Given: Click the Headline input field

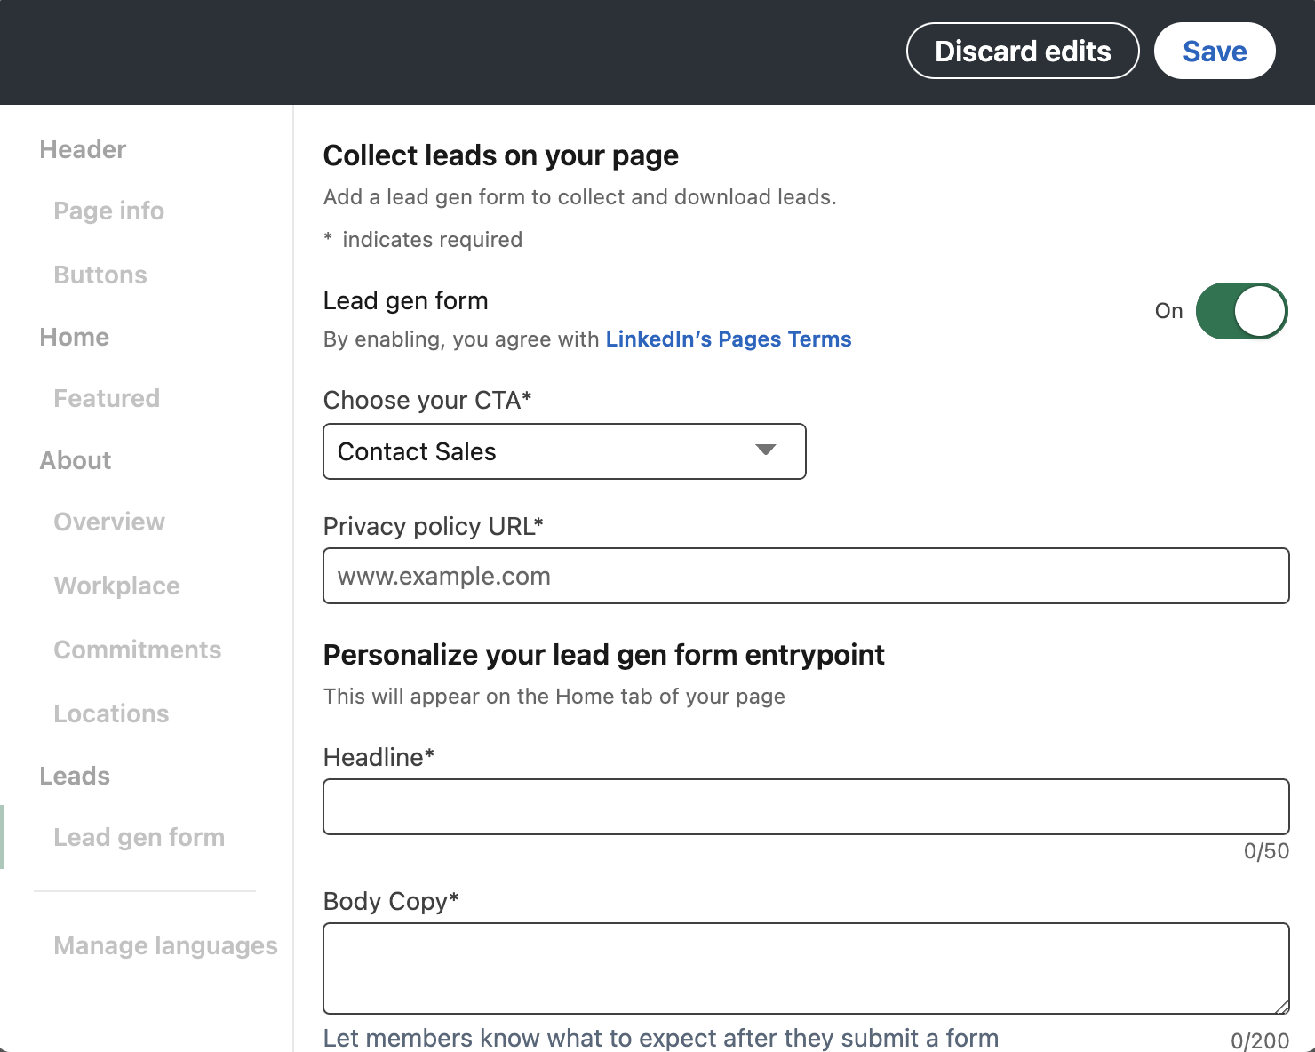Looking at the screenshot, I should 805,806.
